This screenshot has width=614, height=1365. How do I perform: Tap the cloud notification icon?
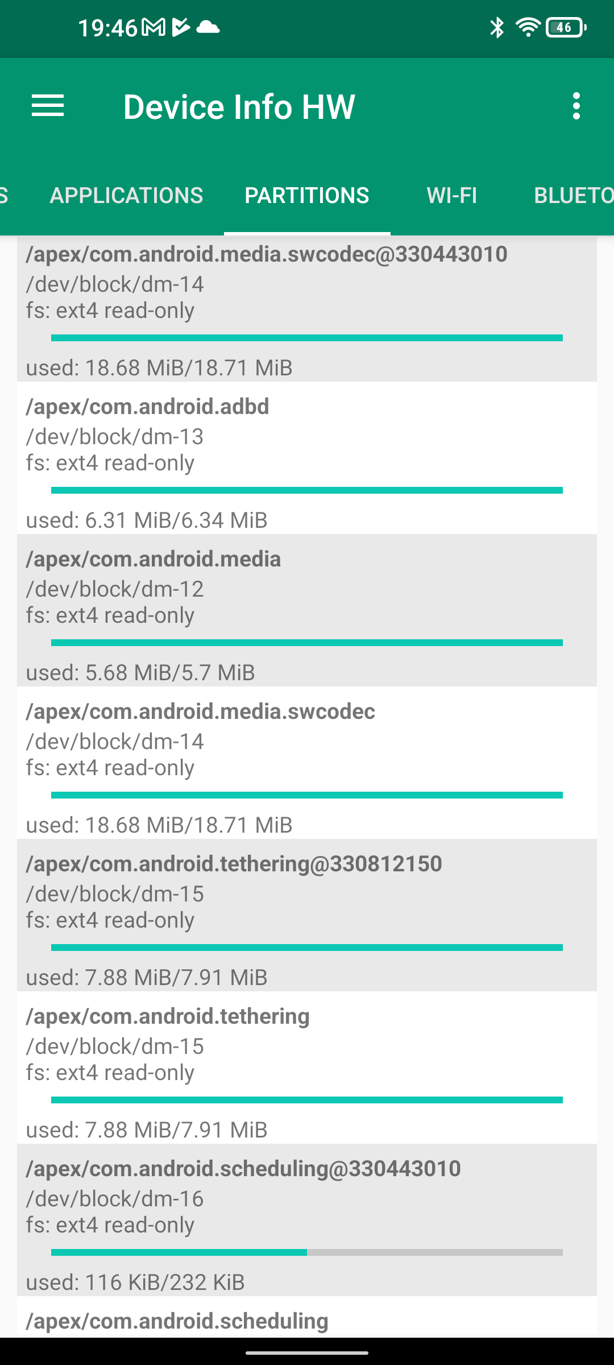pyautogui.click(x=208, y=27)
